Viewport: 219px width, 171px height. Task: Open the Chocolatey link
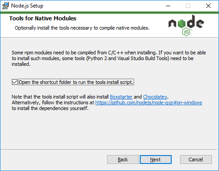point(155,97)
